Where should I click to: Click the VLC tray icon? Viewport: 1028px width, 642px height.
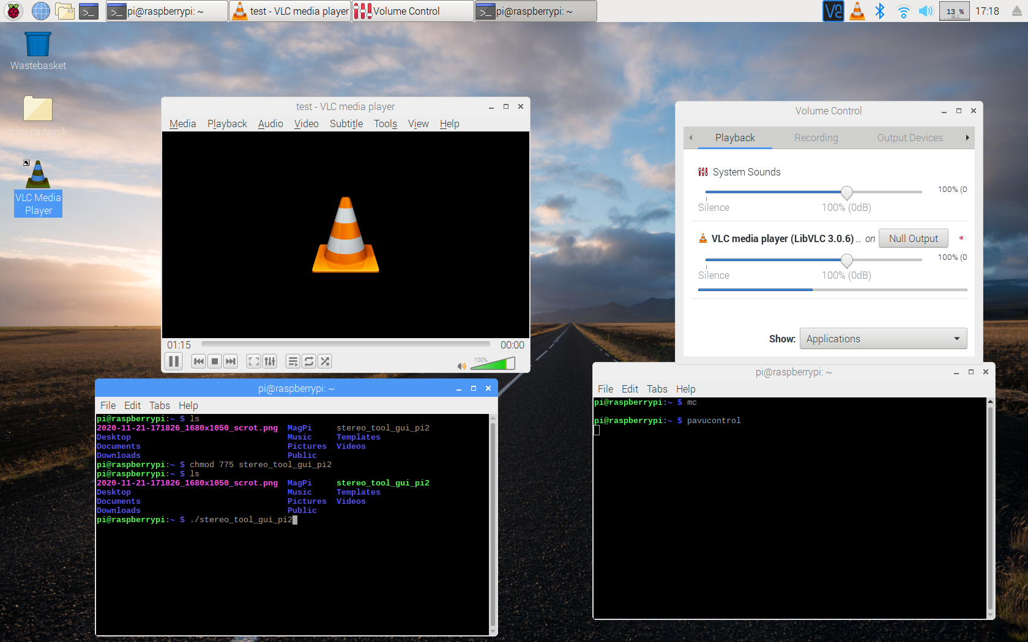tap(857, 11)
